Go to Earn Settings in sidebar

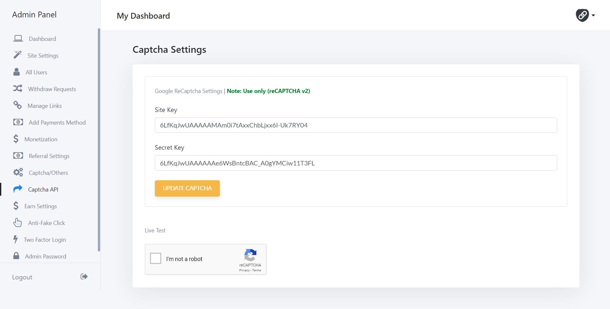click(x=41, y=206)
